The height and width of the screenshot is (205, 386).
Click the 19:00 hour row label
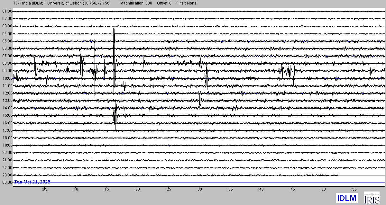click(7, 145)
